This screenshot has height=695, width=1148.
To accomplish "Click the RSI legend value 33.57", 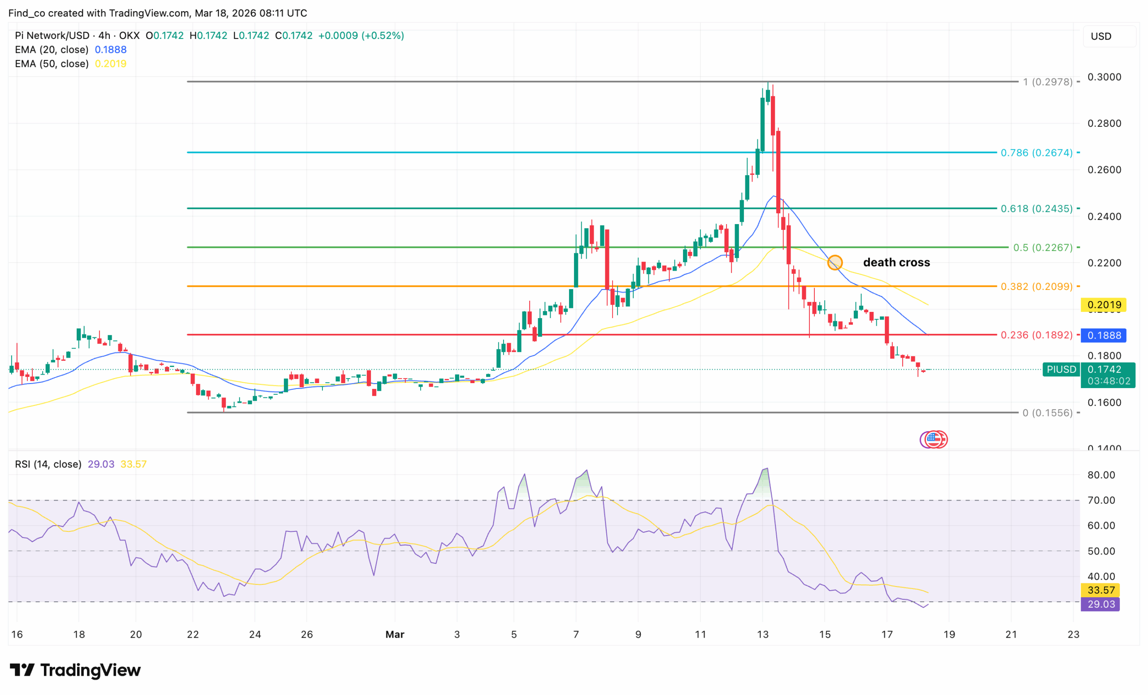I will [x=134, y=464].
